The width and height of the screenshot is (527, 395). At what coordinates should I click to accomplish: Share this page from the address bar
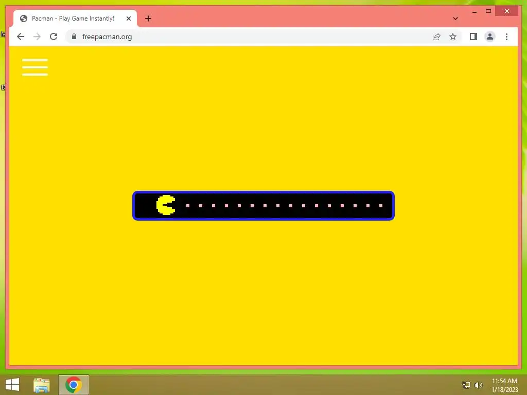pyautogui.click(x=436, y=37)
